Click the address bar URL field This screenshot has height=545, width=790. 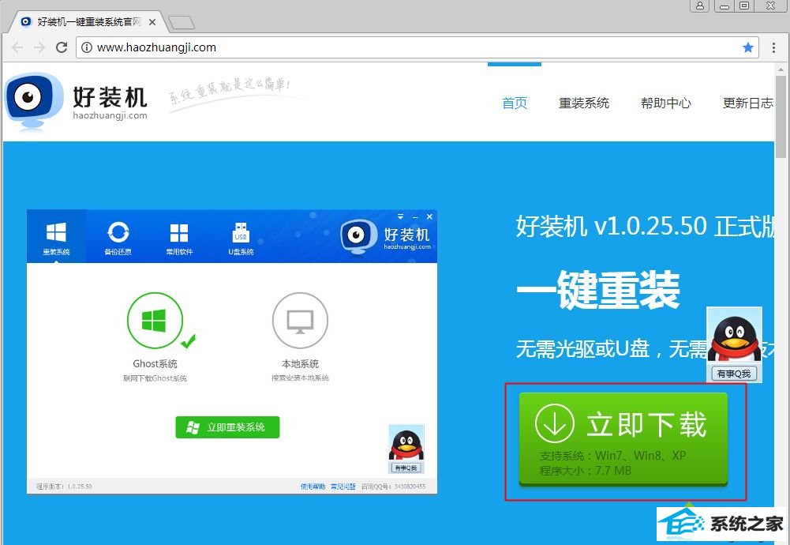pyautogui.click(x=417, y=47)
